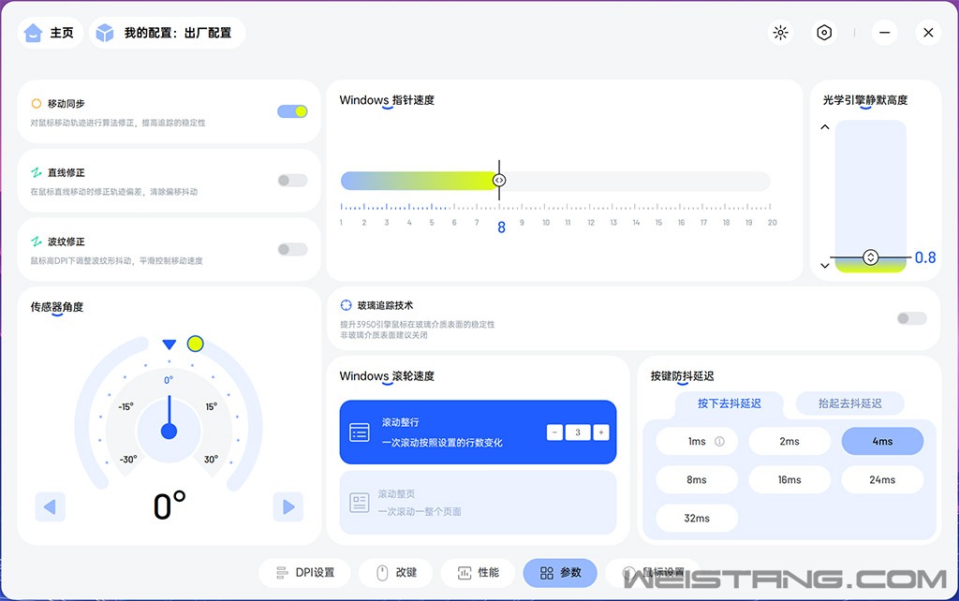Go to 主页 home button
Image resolution: width=959 pixels, height=601 pixels.
coord(51,33)
